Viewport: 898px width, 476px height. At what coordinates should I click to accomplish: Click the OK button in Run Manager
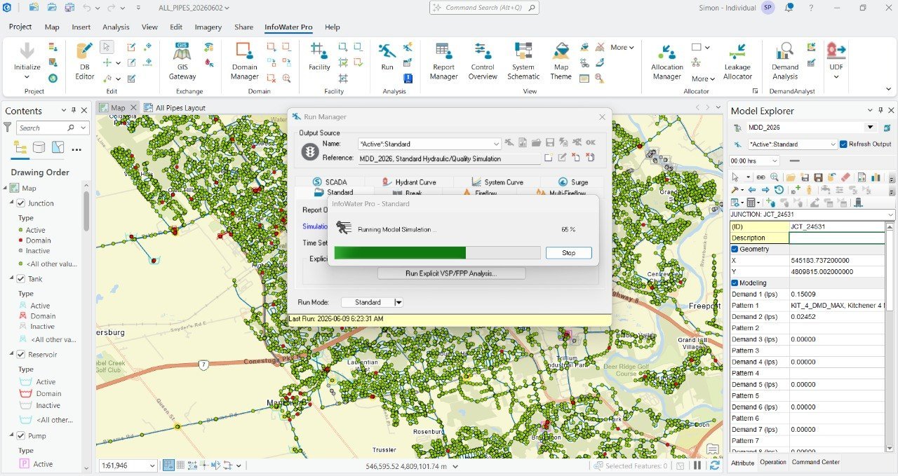(591, 143)
